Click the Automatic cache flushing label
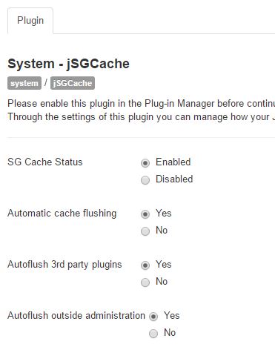The height and width of the screenshot is (347, 275). pos(62,214)
